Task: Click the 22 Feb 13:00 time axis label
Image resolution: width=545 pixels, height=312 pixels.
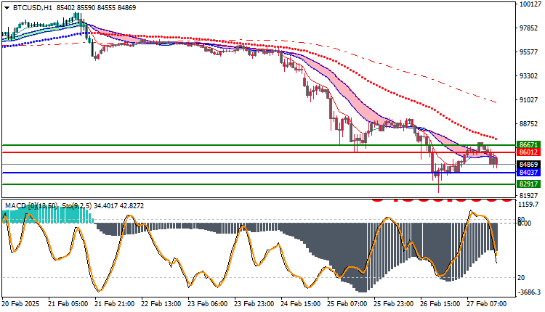Action: coord(161,304)
